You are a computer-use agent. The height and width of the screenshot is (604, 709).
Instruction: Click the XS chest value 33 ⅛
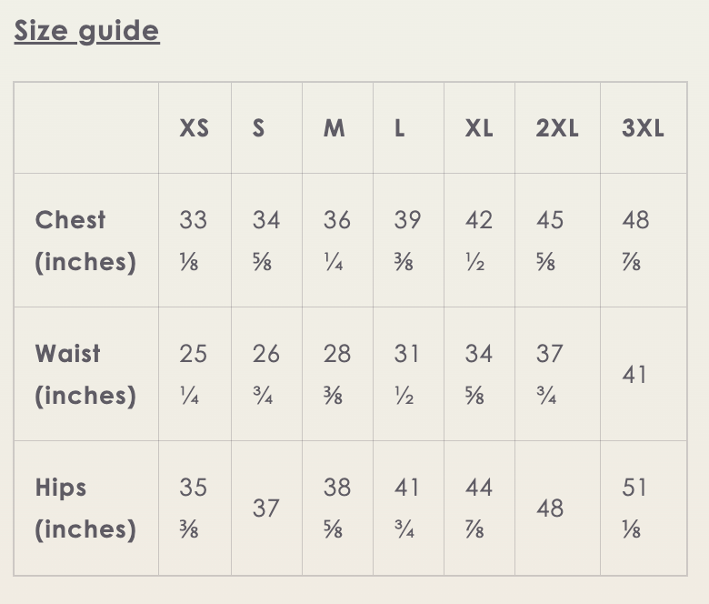(x=193, y=241)
